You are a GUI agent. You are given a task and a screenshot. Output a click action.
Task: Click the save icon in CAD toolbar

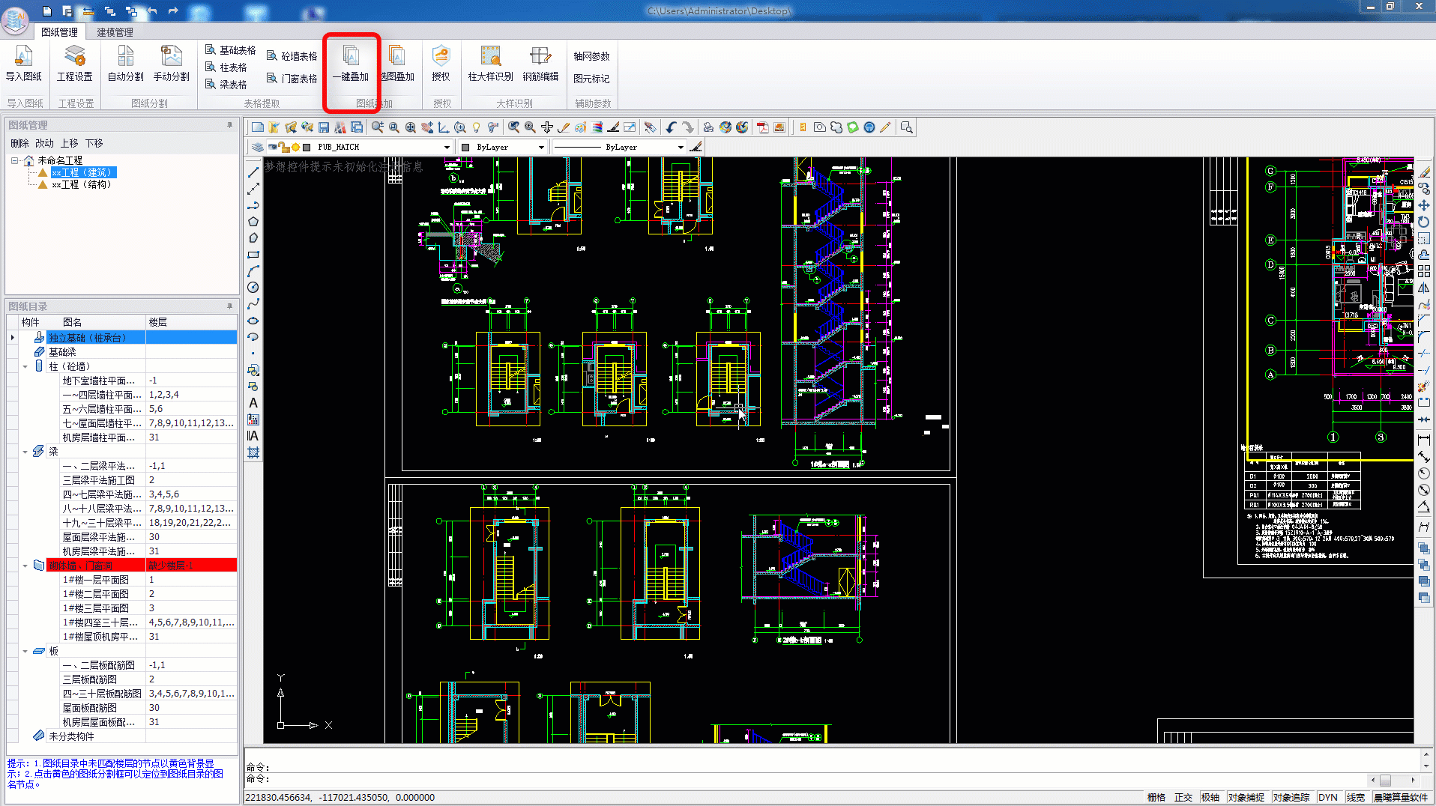coord(324,127)
